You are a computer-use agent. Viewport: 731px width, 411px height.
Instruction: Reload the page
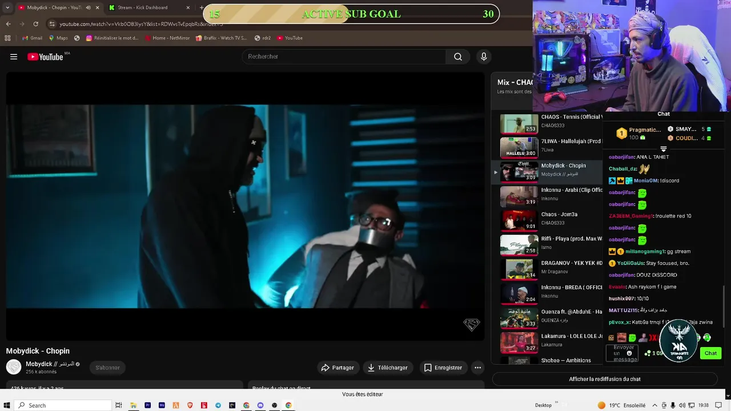pos(35,24)
